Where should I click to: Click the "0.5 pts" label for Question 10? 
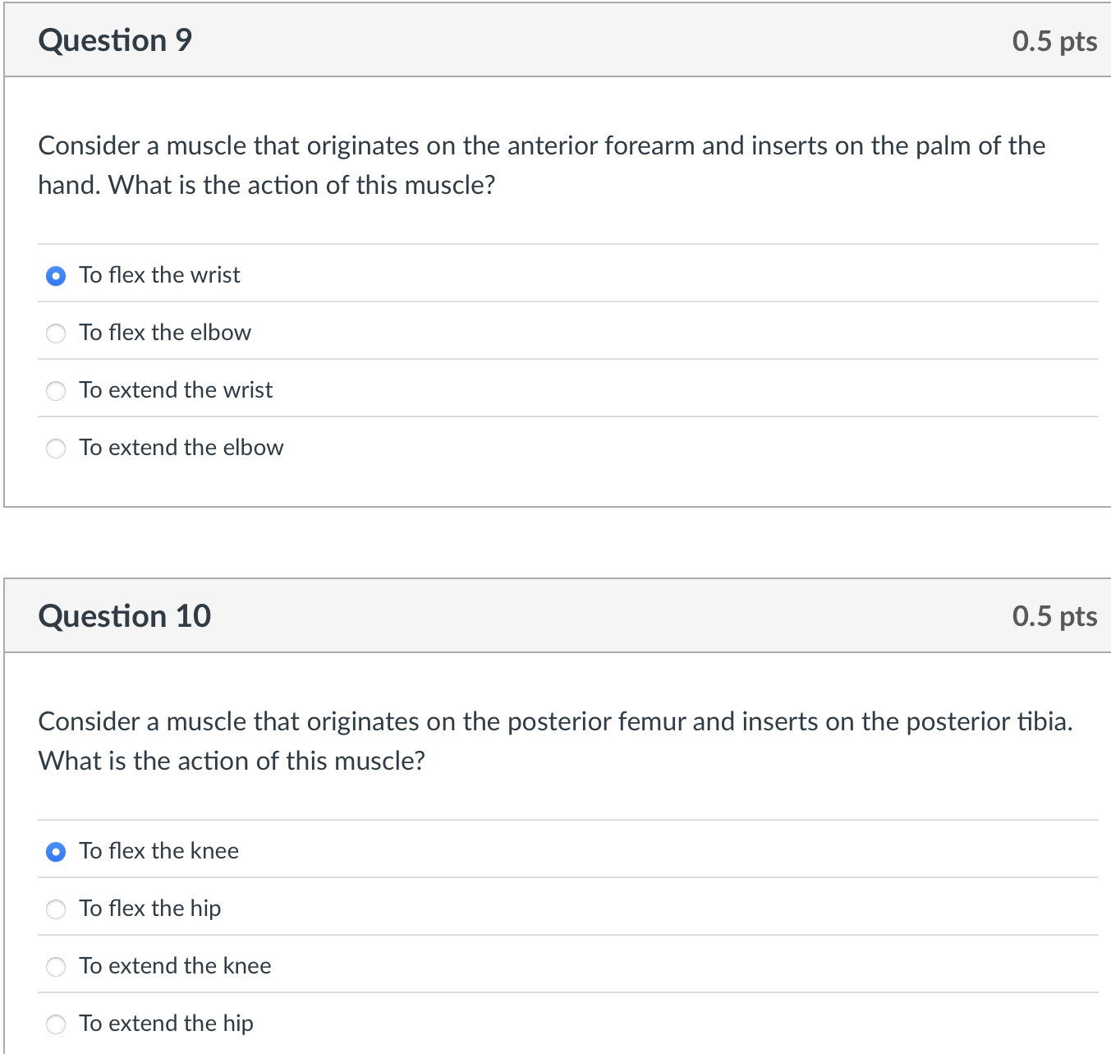pyautogui.click(x=1054, y=615)
